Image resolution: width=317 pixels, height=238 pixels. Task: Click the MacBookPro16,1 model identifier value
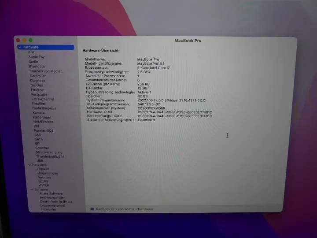(x=151, y=63)
